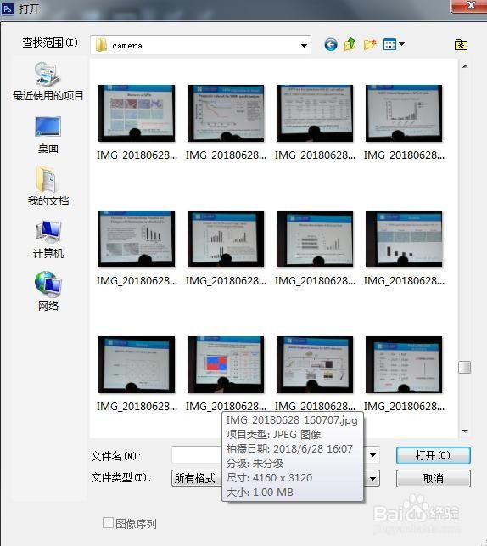Viewport: 487px width, 546px height.
Task: Select first-row thumbnail showing a data table
Action: [x=315, y=113]
